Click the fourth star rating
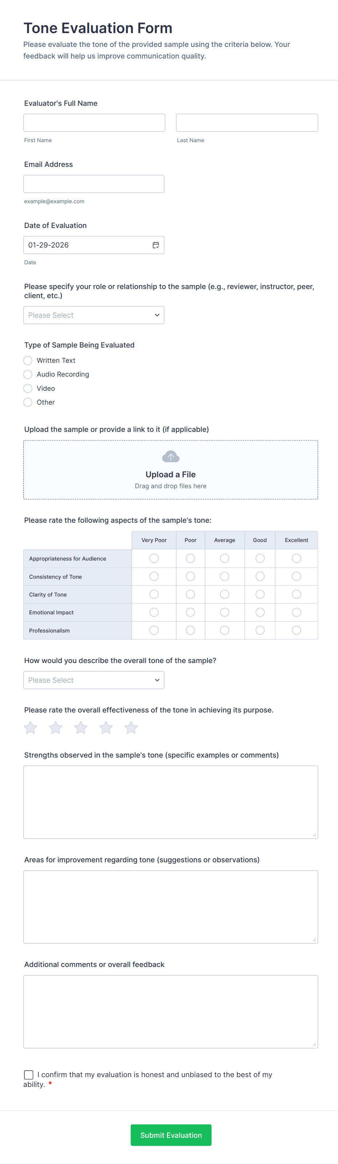This screenshot has height=1164, width=338. point(106,727)
